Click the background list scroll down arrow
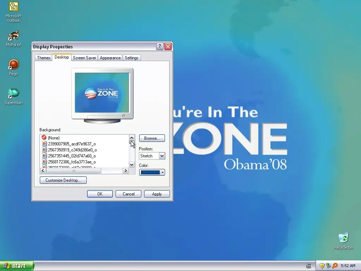This screenshot has width=361, height=271. click(x=132, y=164)
